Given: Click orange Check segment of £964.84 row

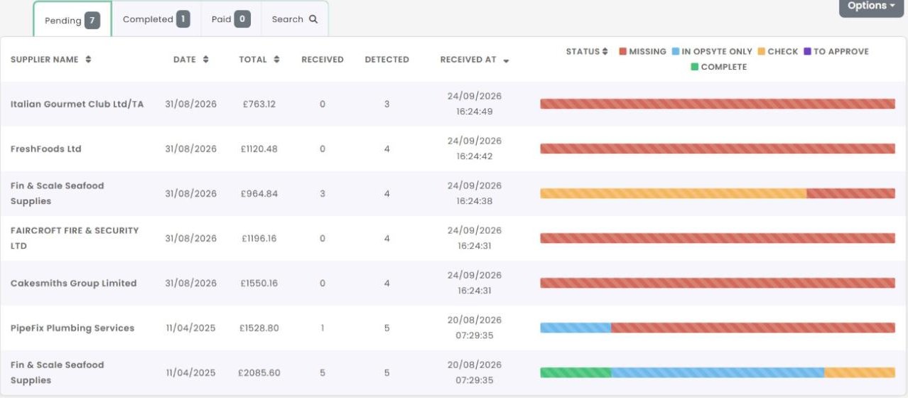Looking at the screenshot, I should pyautogui.click(x=674, y=193).
